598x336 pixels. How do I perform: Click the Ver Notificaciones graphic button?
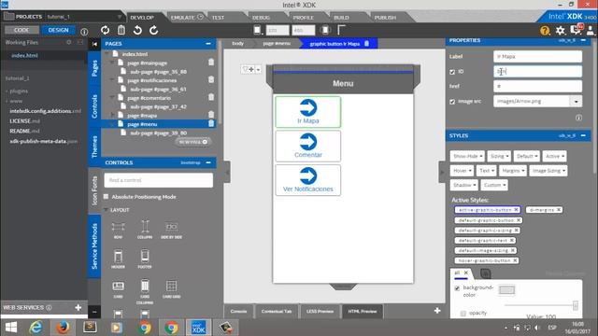307,180
